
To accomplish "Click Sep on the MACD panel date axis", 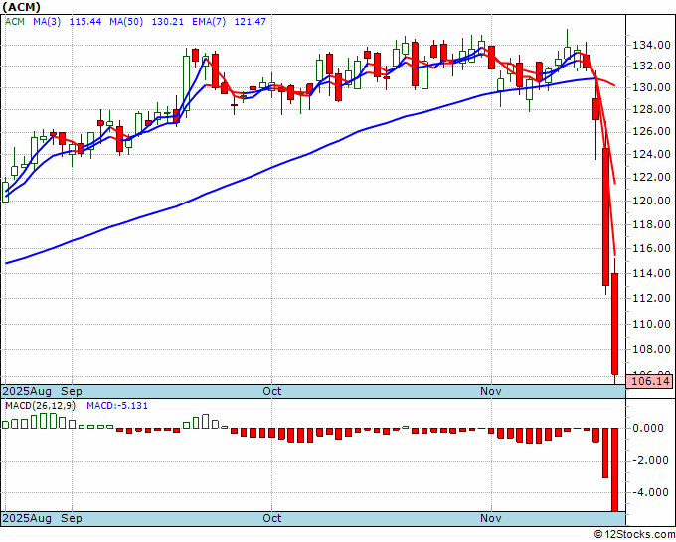I will click(x=72, y=518).
